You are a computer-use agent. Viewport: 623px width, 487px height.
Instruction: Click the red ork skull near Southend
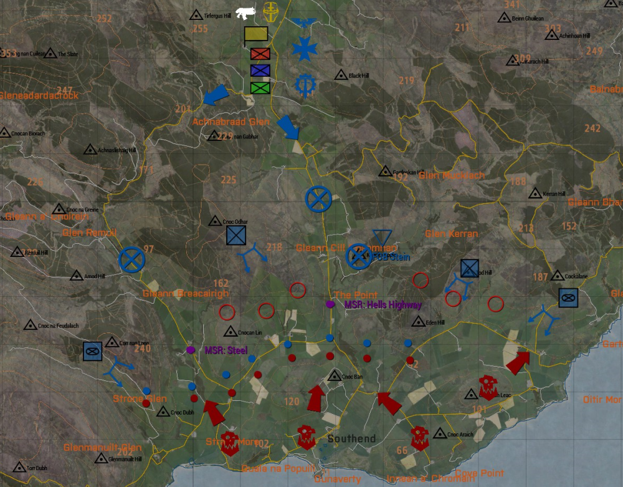click(307, 437)
